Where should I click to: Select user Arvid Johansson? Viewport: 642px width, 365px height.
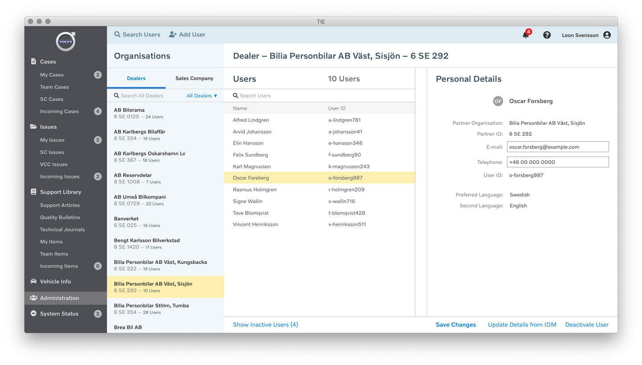pos(319,132)
